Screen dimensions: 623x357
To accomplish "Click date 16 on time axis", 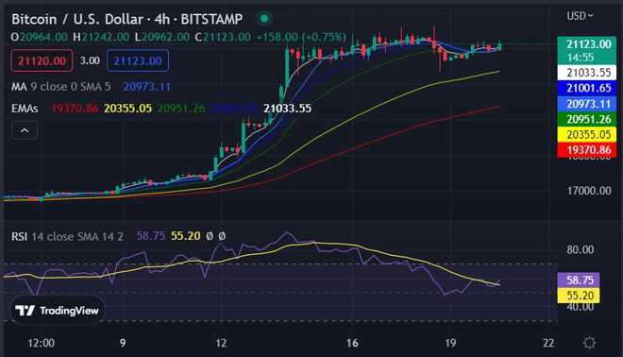I will (352, 343).
